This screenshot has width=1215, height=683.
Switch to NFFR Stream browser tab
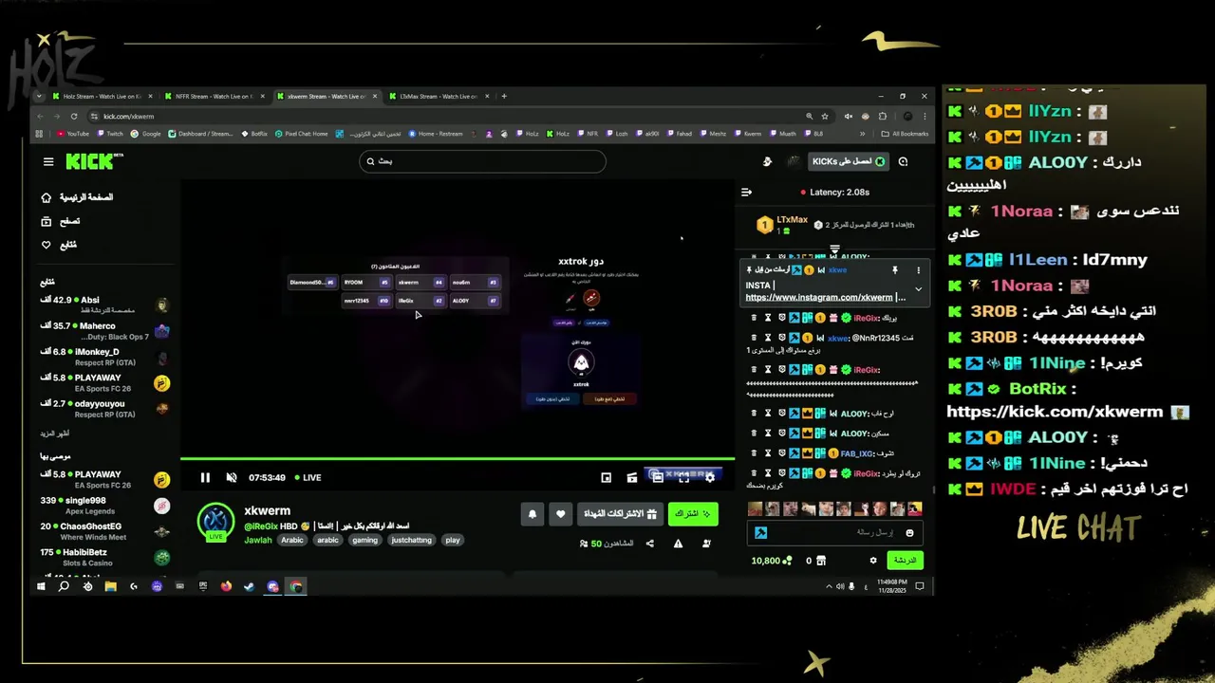tap(214, 96)
